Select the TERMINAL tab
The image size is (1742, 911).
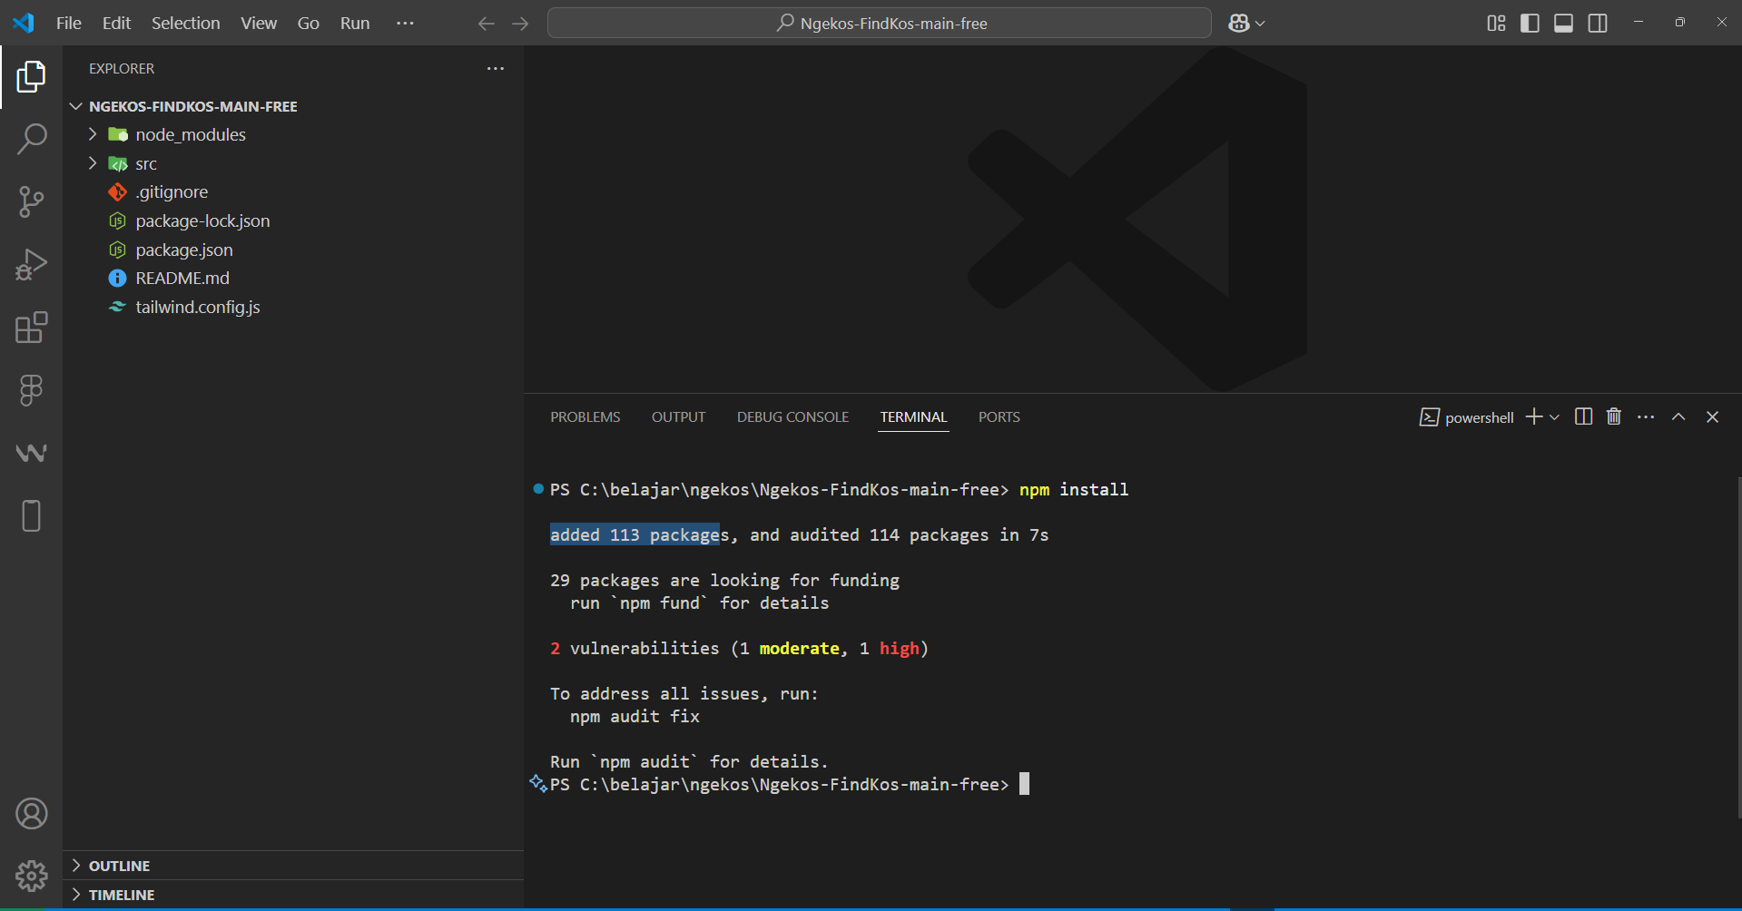(x=913, y=417)
